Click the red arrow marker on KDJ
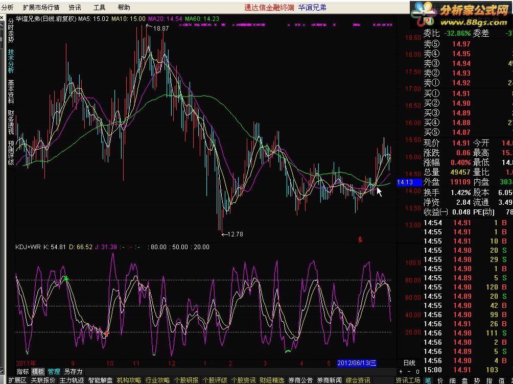This screenshot has width=513, height=384. pyautogui.click(x=107, y=333)
